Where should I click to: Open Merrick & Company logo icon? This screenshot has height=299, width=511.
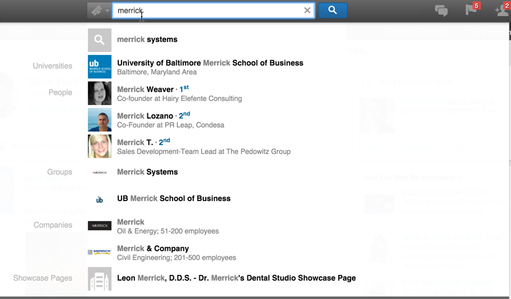pos(100,252)
